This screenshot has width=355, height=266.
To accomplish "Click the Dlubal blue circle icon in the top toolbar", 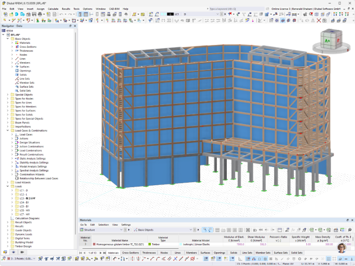I will tap(17, 14).
